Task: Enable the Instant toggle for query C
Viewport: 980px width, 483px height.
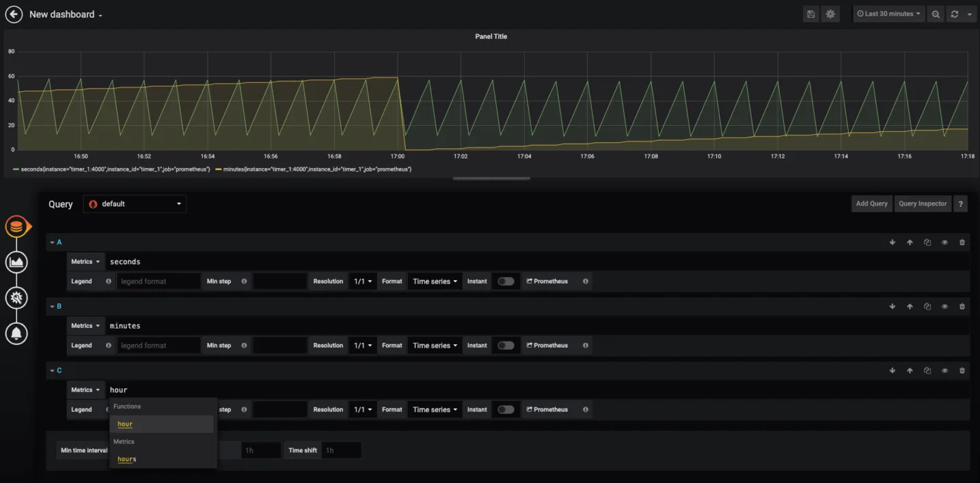Action: 506,410
